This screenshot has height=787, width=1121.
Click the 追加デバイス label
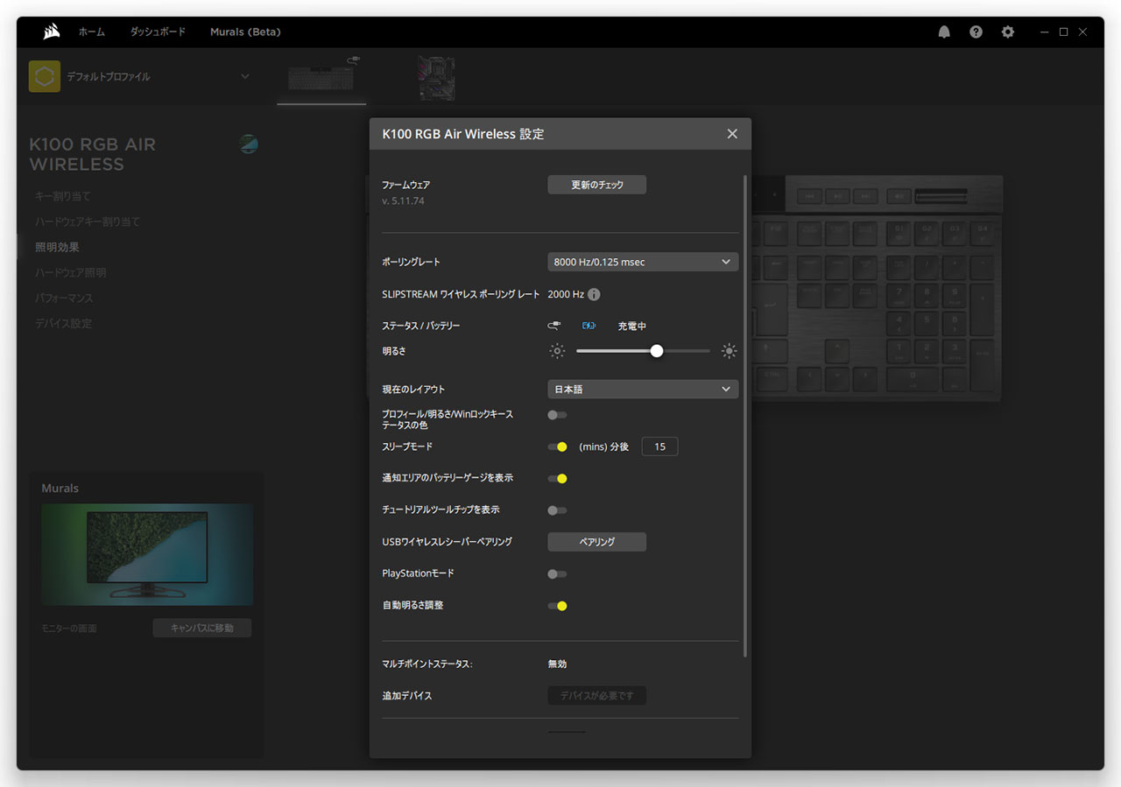(x=407, y=696)
